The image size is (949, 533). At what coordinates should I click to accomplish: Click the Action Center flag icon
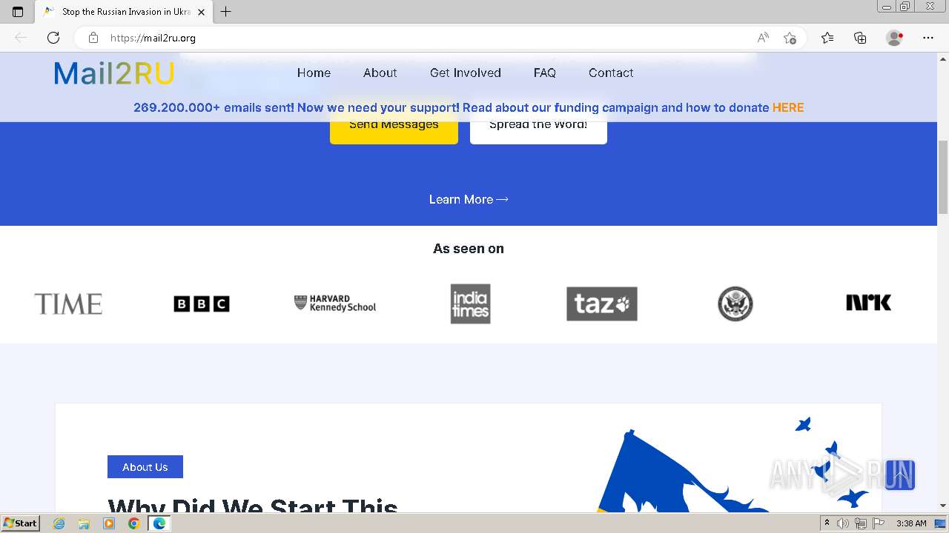tap(879, 523)
